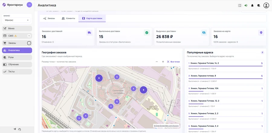272x133 pixels.
Task: Zoom in the map with the plus button
Action: click(163, 62)
